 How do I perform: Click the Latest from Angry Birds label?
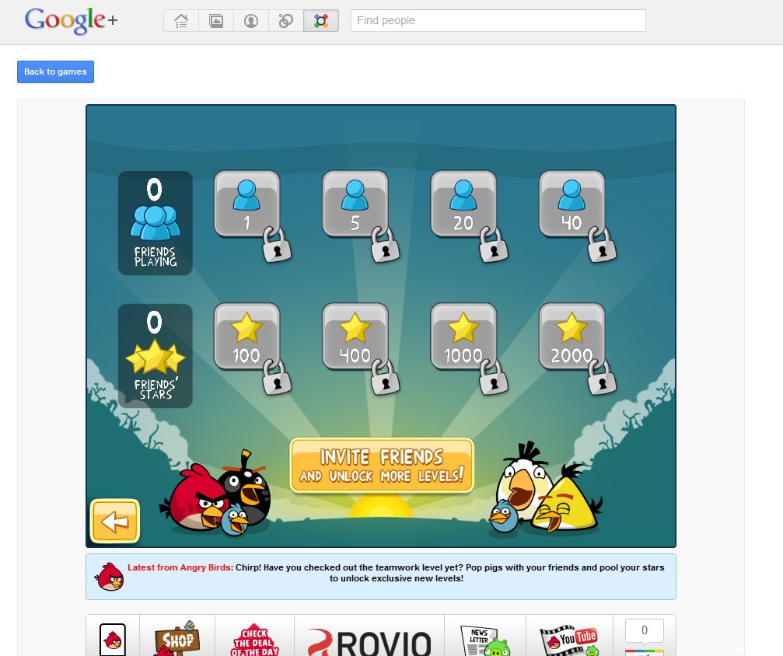180,567
